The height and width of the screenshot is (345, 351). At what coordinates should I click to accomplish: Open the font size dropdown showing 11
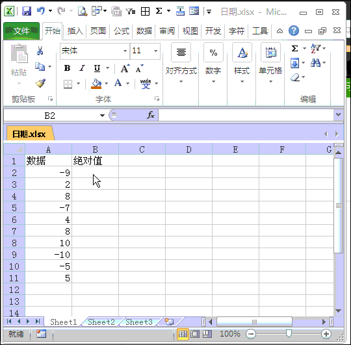coord(155,51)
